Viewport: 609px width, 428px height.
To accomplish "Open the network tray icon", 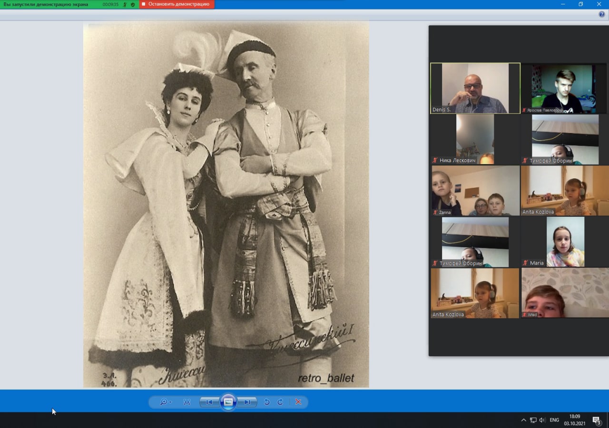I will [533, 420].
